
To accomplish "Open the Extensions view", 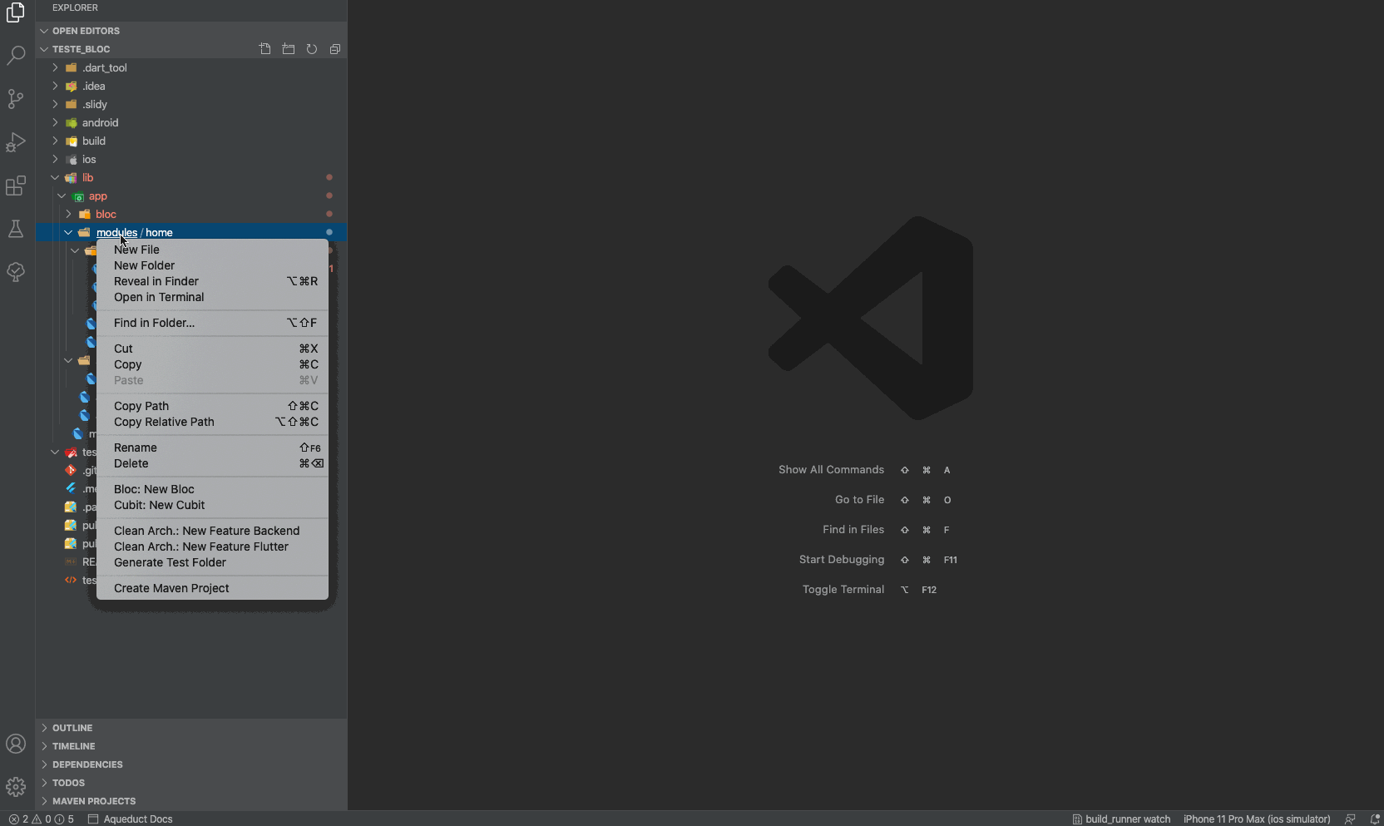I will pyautogui.click(x=16, y=185).
